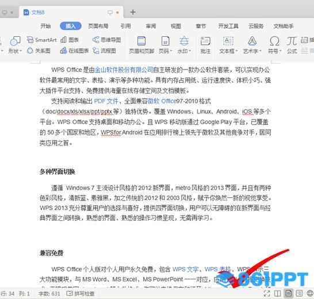This screenshot has width=314, height=299.
Task: Open the 符号 symbol picker
Action: pos(274,45)
